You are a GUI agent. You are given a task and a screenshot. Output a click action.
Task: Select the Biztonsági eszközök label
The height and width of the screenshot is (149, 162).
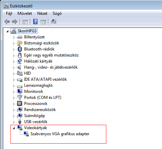(x=42, y=43)
